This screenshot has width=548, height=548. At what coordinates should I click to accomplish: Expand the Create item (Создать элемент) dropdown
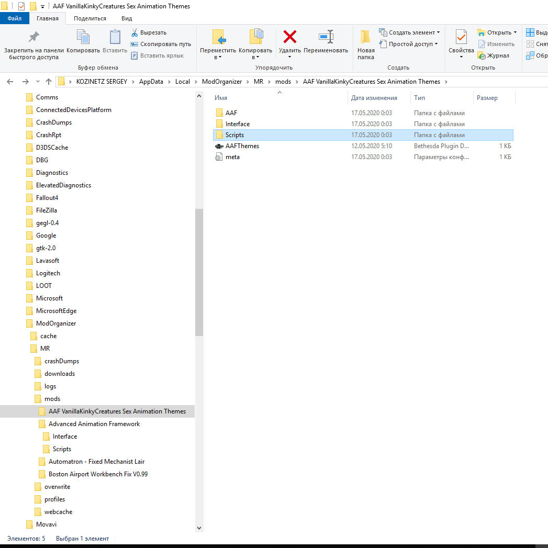point(409,32)
